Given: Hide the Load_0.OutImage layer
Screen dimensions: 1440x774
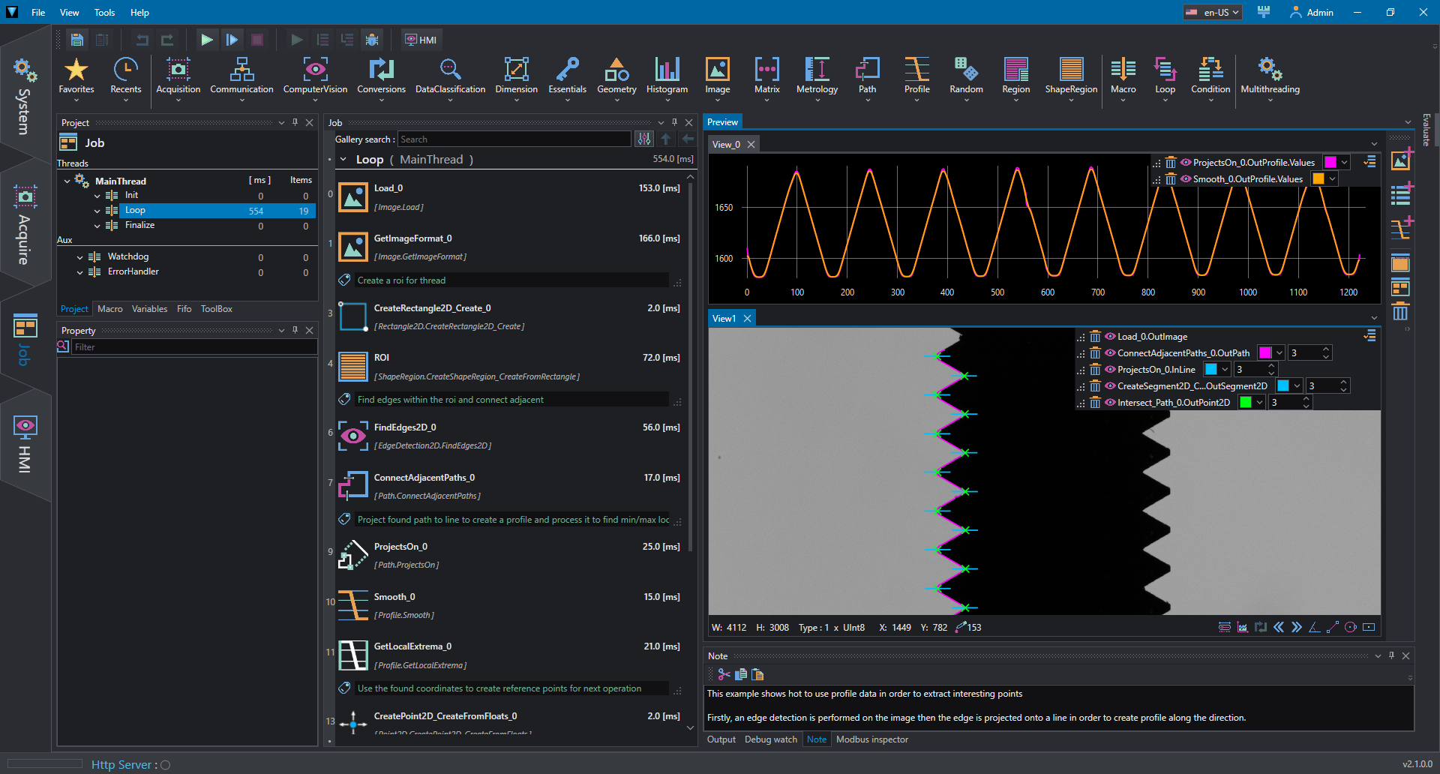Looking at the screenshot, I should [1110, 337].
